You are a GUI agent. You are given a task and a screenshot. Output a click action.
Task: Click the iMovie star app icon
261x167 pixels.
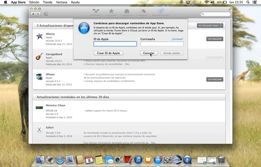39,37
